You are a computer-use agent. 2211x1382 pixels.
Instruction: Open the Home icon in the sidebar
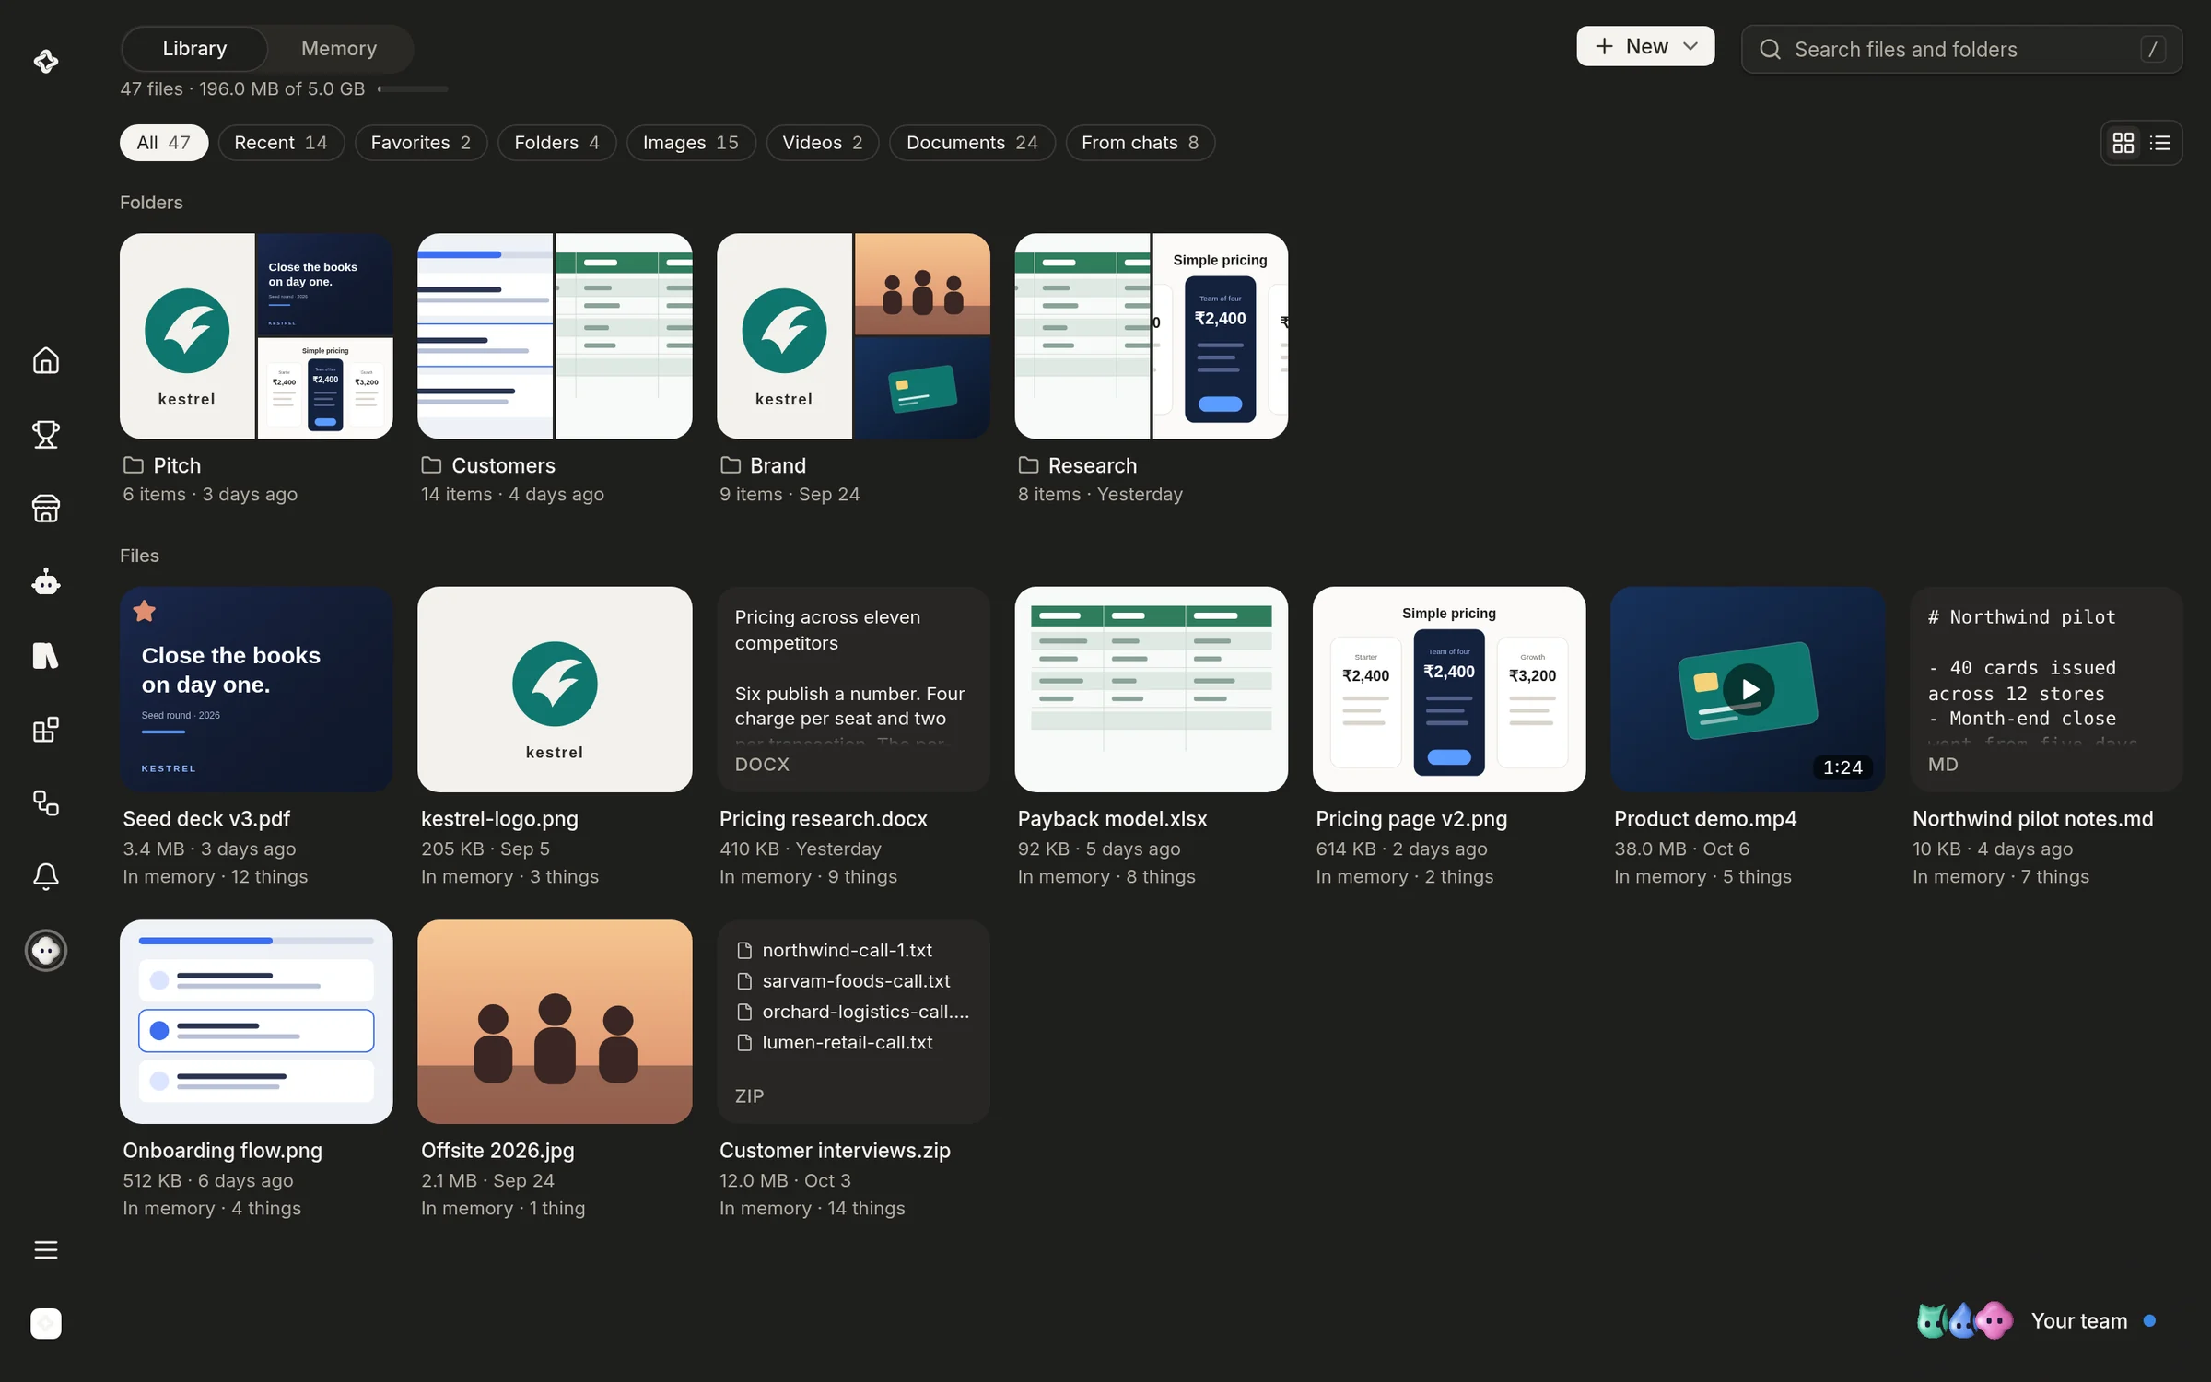click(x=46, y=360)
